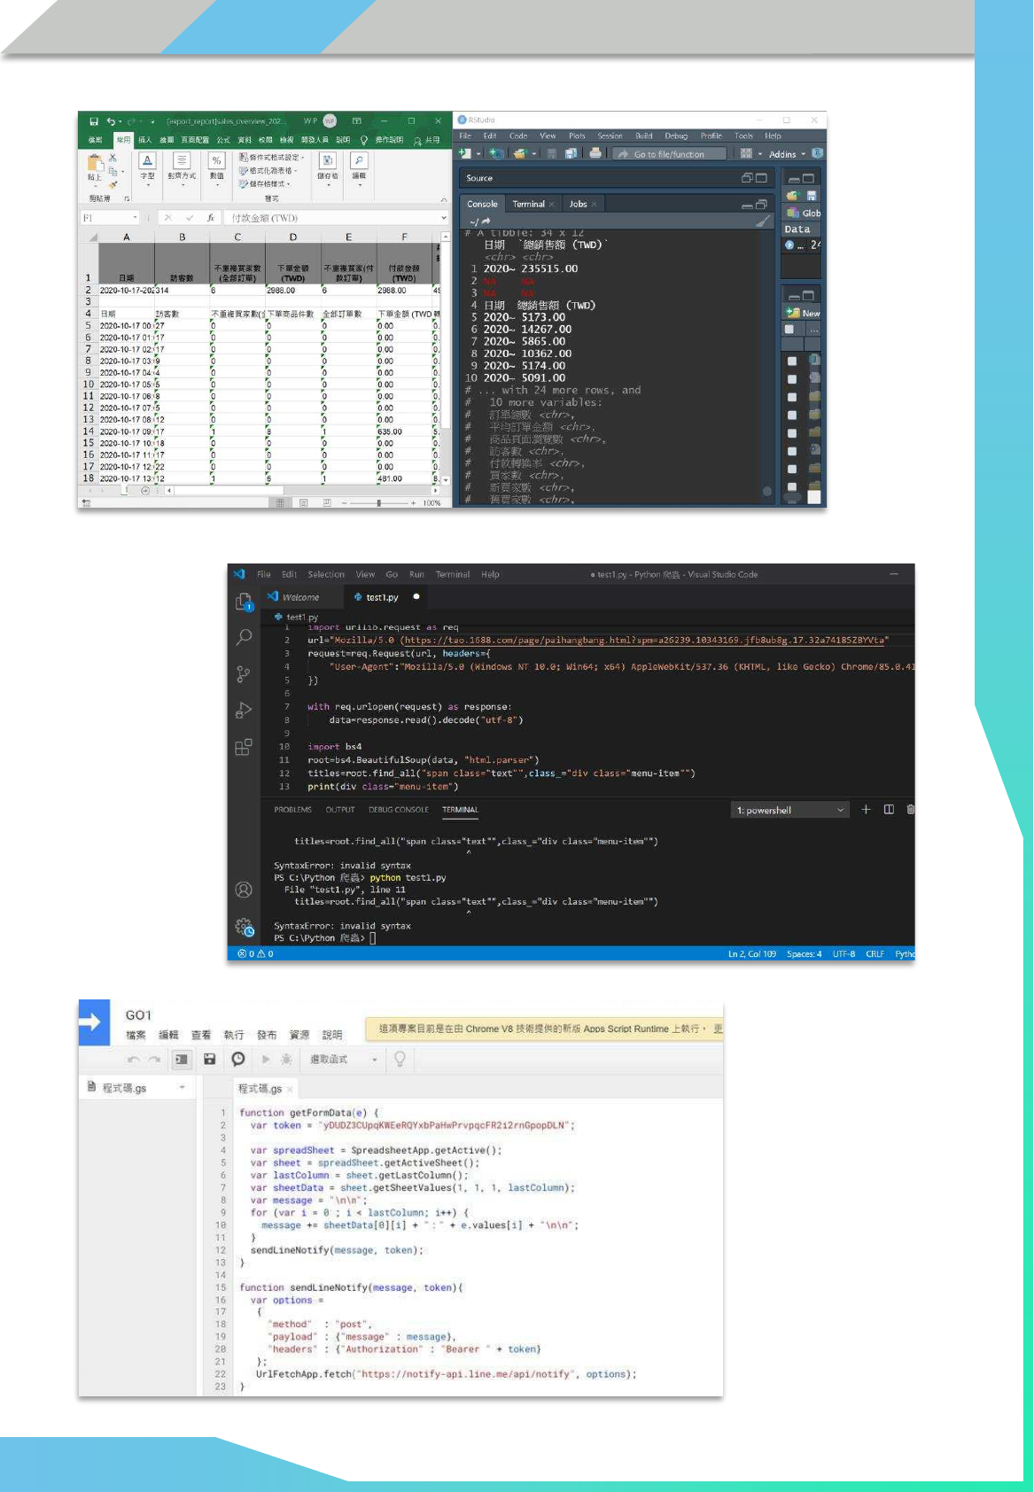Open the Search panel in VS Code
This screenshot has height=1492, width=1034.
(x=244, y=637)
